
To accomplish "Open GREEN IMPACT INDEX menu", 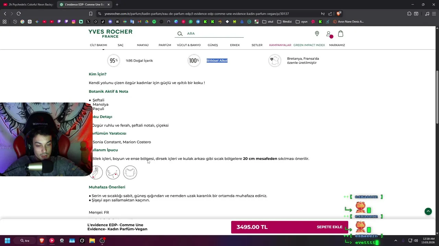I will pos(309,45).
